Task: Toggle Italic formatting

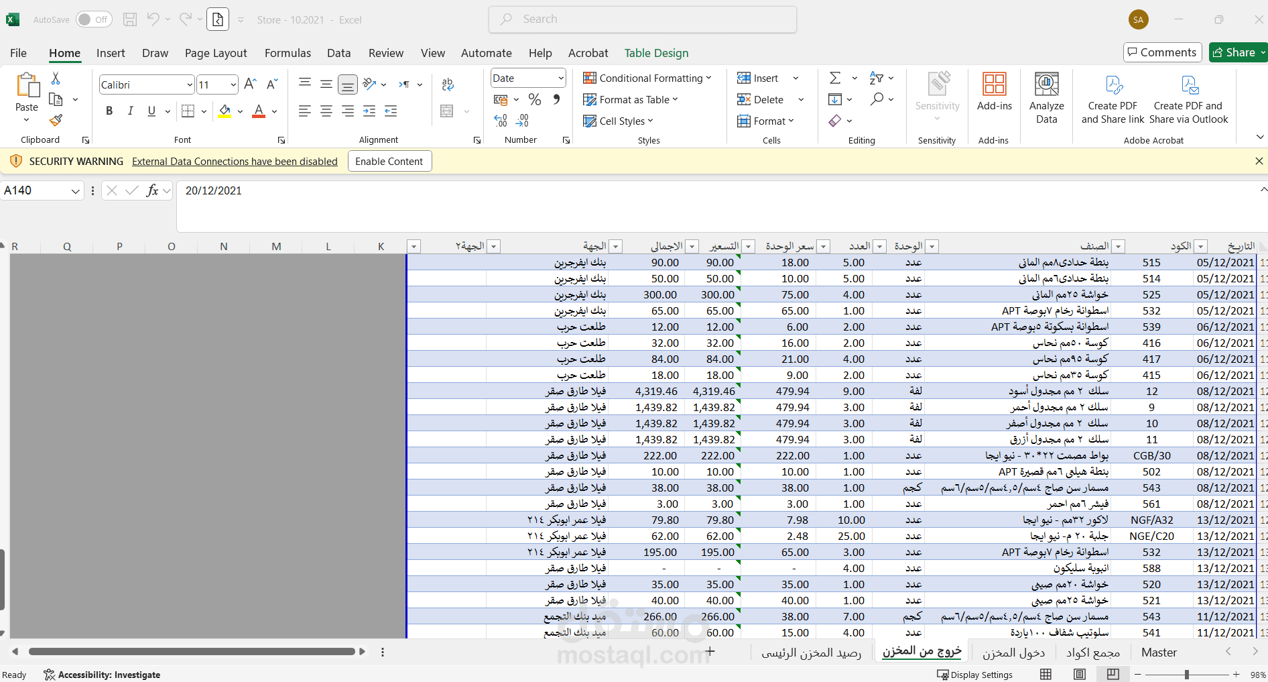Action: click(131, 111)
